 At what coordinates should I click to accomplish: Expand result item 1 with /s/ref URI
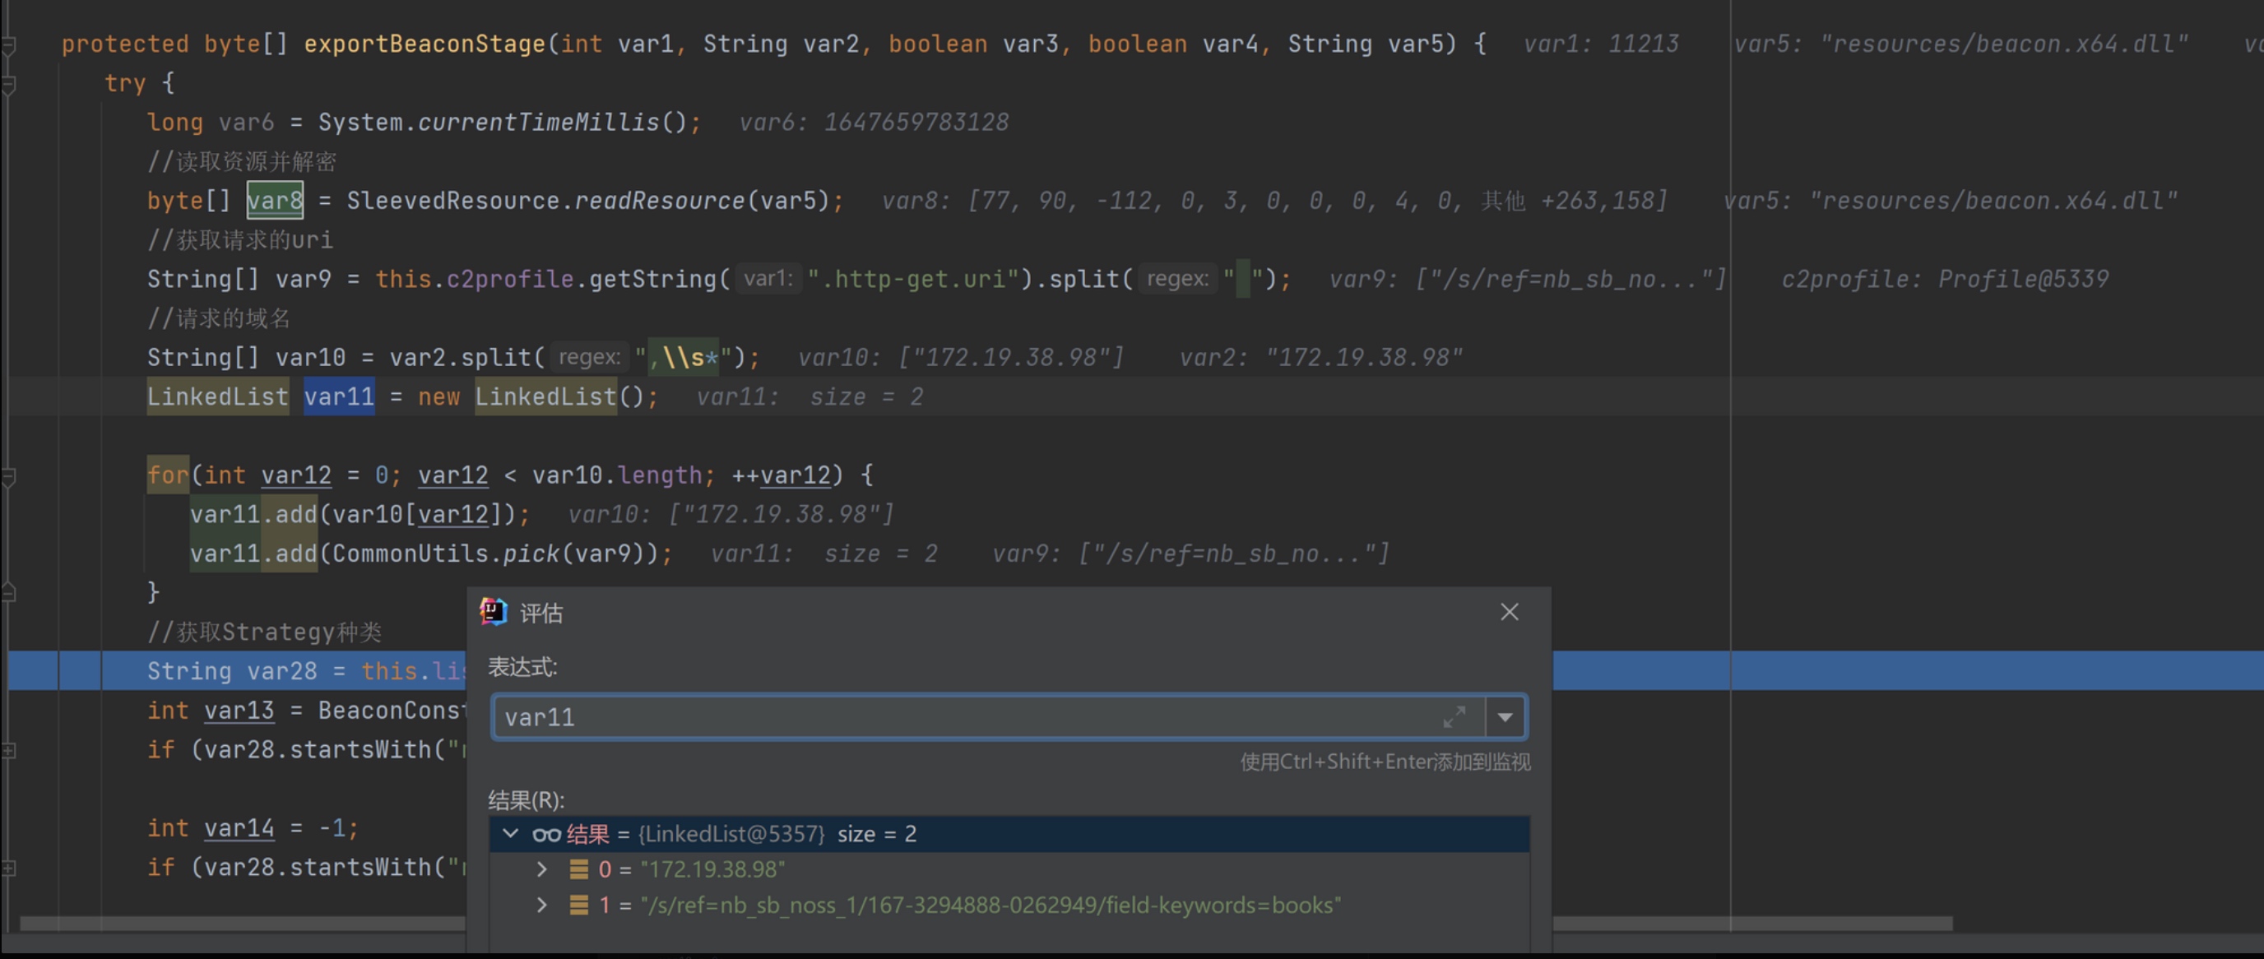click(x=542, y=906)
